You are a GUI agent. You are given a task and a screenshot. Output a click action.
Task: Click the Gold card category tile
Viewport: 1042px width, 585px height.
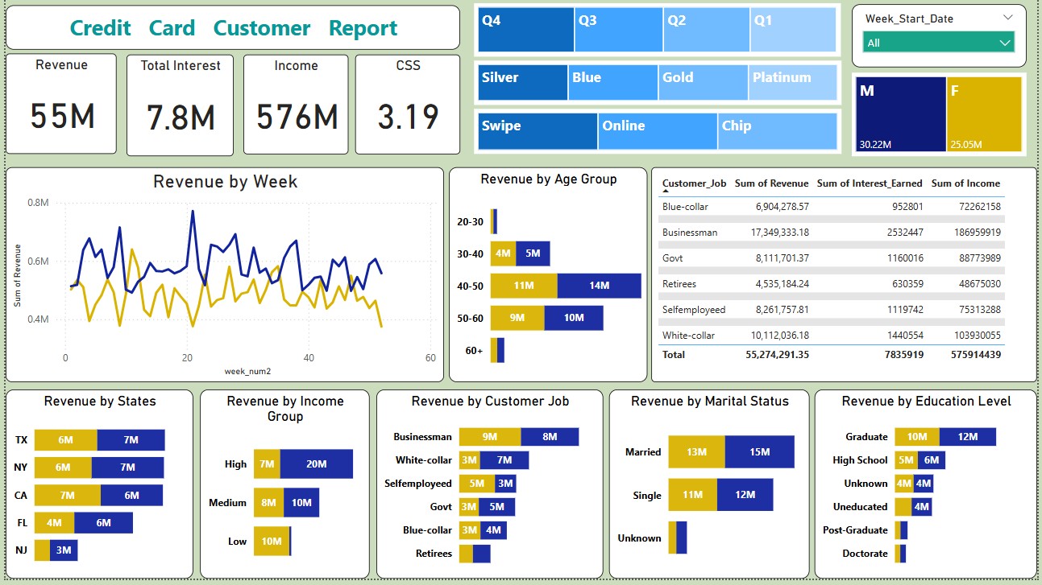coord(703,83)
